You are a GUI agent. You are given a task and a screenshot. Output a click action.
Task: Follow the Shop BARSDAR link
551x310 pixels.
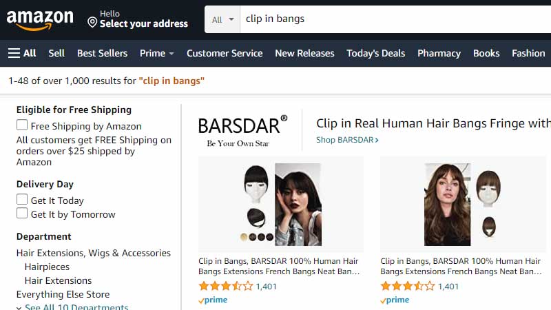pyautogui.click(x=347, y=140)
